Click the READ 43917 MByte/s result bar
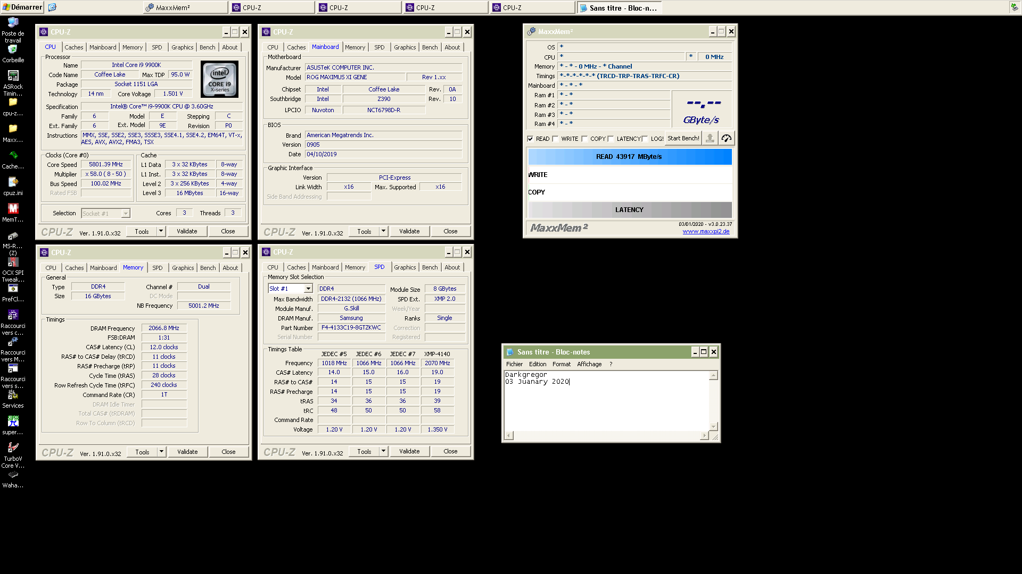 (x=630, y=157)
